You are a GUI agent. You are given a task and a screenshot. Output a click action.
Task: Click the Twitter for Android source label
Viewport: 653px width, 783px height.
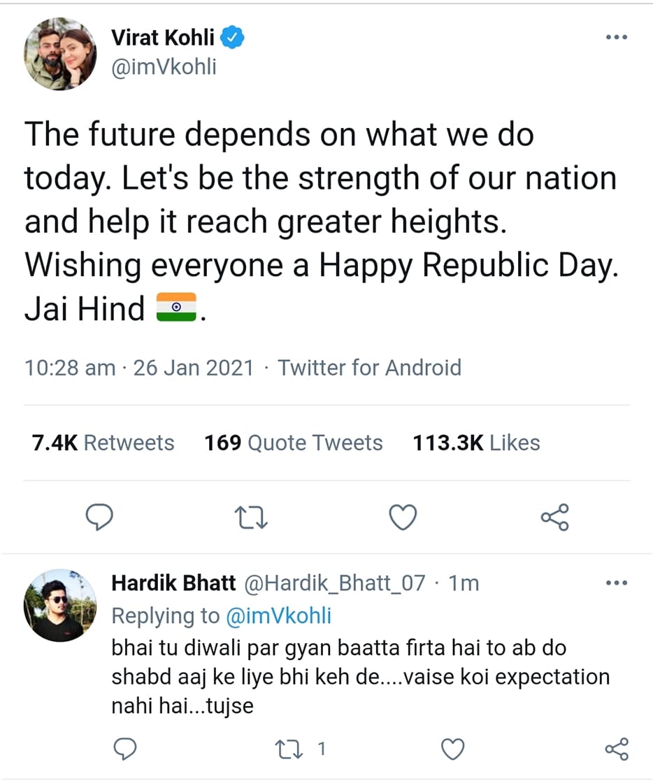click(370, 368)
